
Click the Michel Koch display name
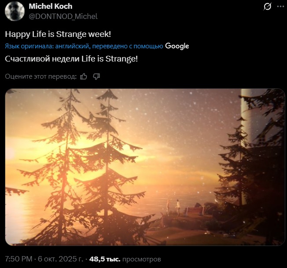(51, 7)
